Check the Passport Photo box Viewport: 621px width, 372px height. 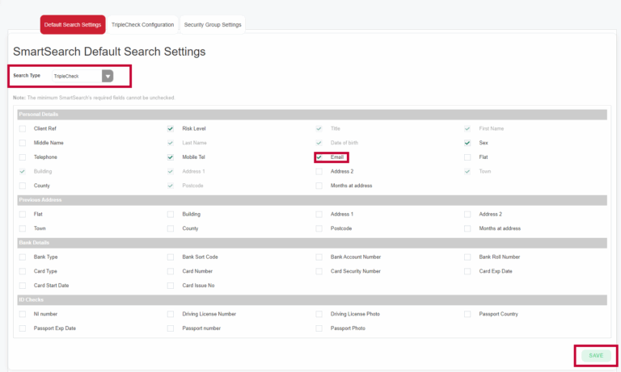click(x=319, y=328)
